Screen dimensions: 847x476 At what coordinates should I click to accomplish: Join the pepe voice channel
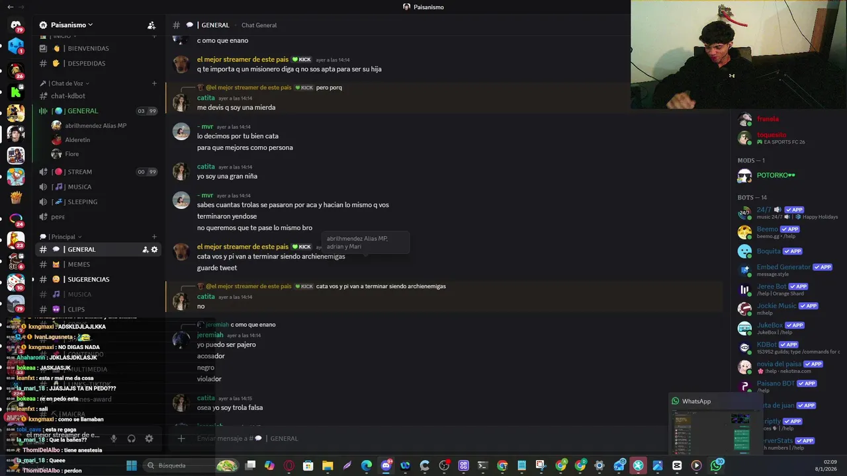99,217
